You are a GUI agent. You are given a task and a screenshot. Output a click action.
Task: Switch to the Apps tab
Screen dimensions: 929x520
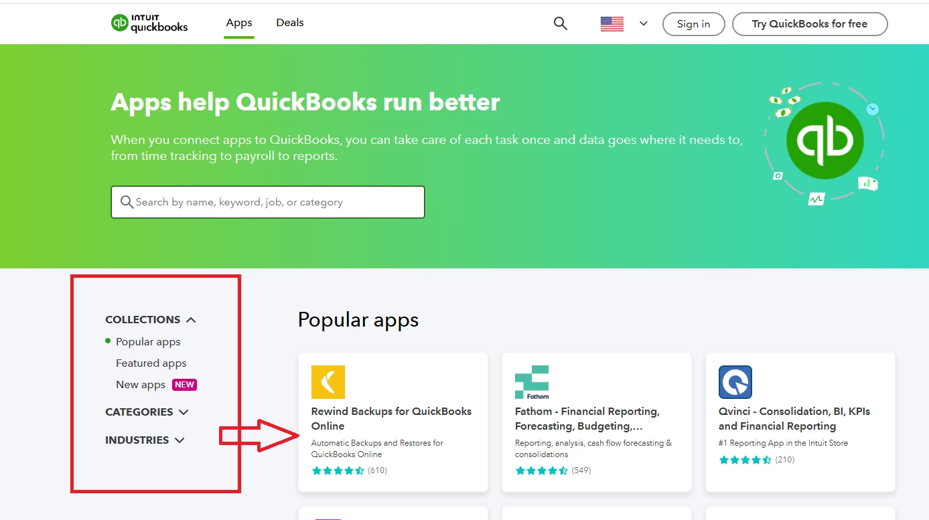coord(239,23)
